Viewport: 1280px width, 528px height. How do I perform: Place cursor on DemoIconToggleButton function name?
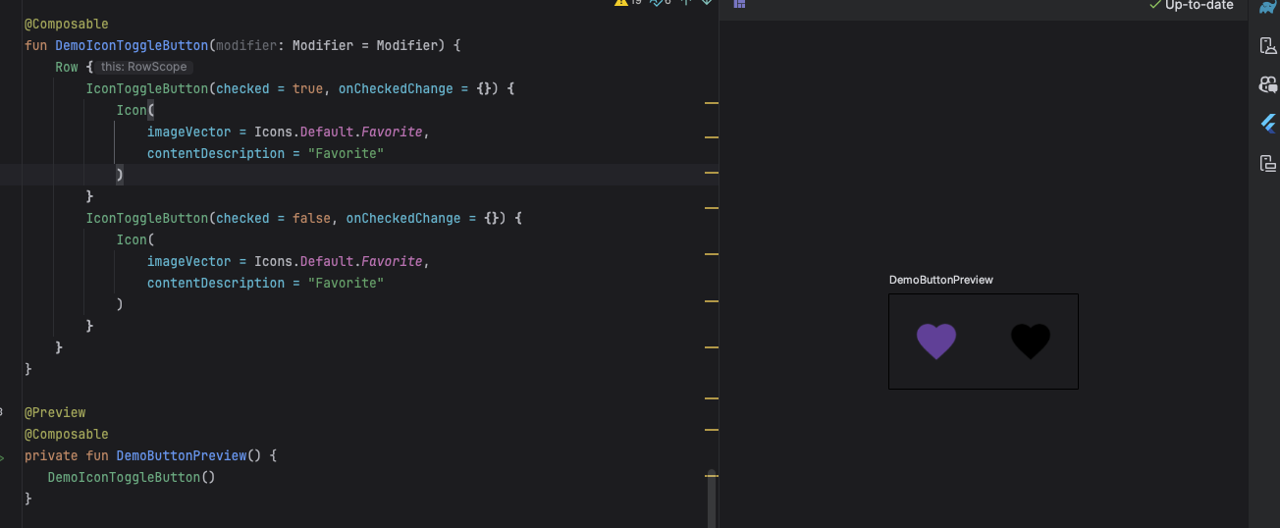(x=132, y=45)
